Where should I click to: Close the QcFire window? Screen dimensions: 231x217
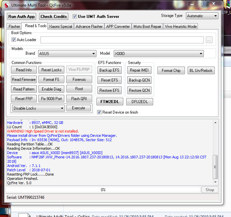pos(213,4)
